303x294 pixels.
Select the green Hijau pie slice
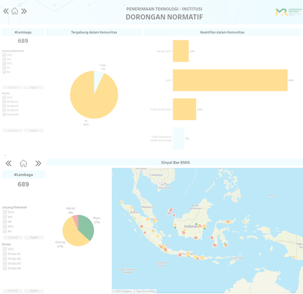pyautogui.click(x=87, y=227)
